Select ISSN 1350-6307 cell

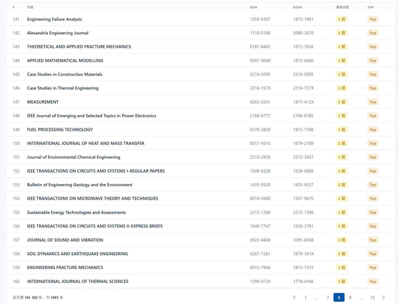pos(260,19)
